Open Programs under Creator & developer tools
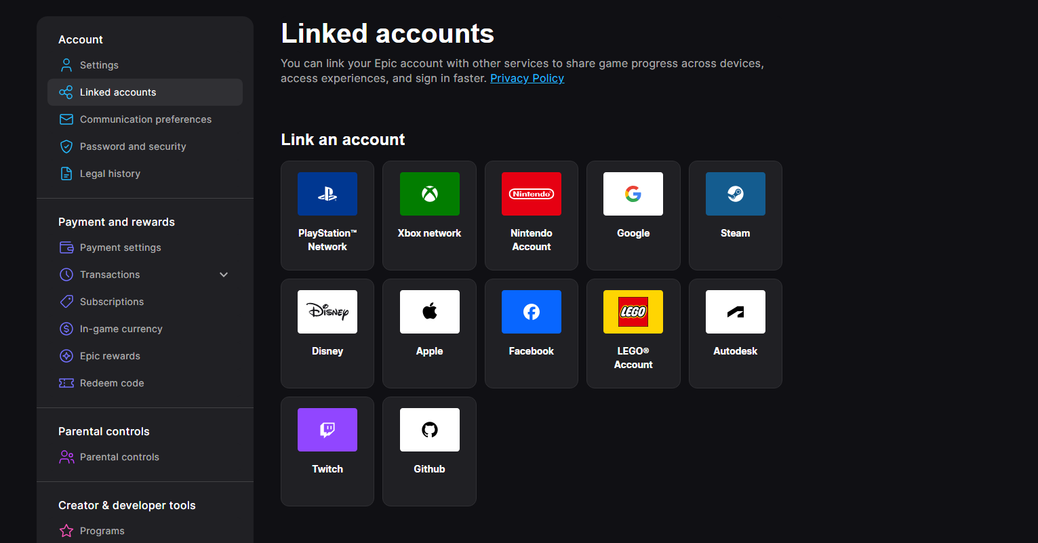Screen dimensions: 1038x543 [x=102, y=531]
